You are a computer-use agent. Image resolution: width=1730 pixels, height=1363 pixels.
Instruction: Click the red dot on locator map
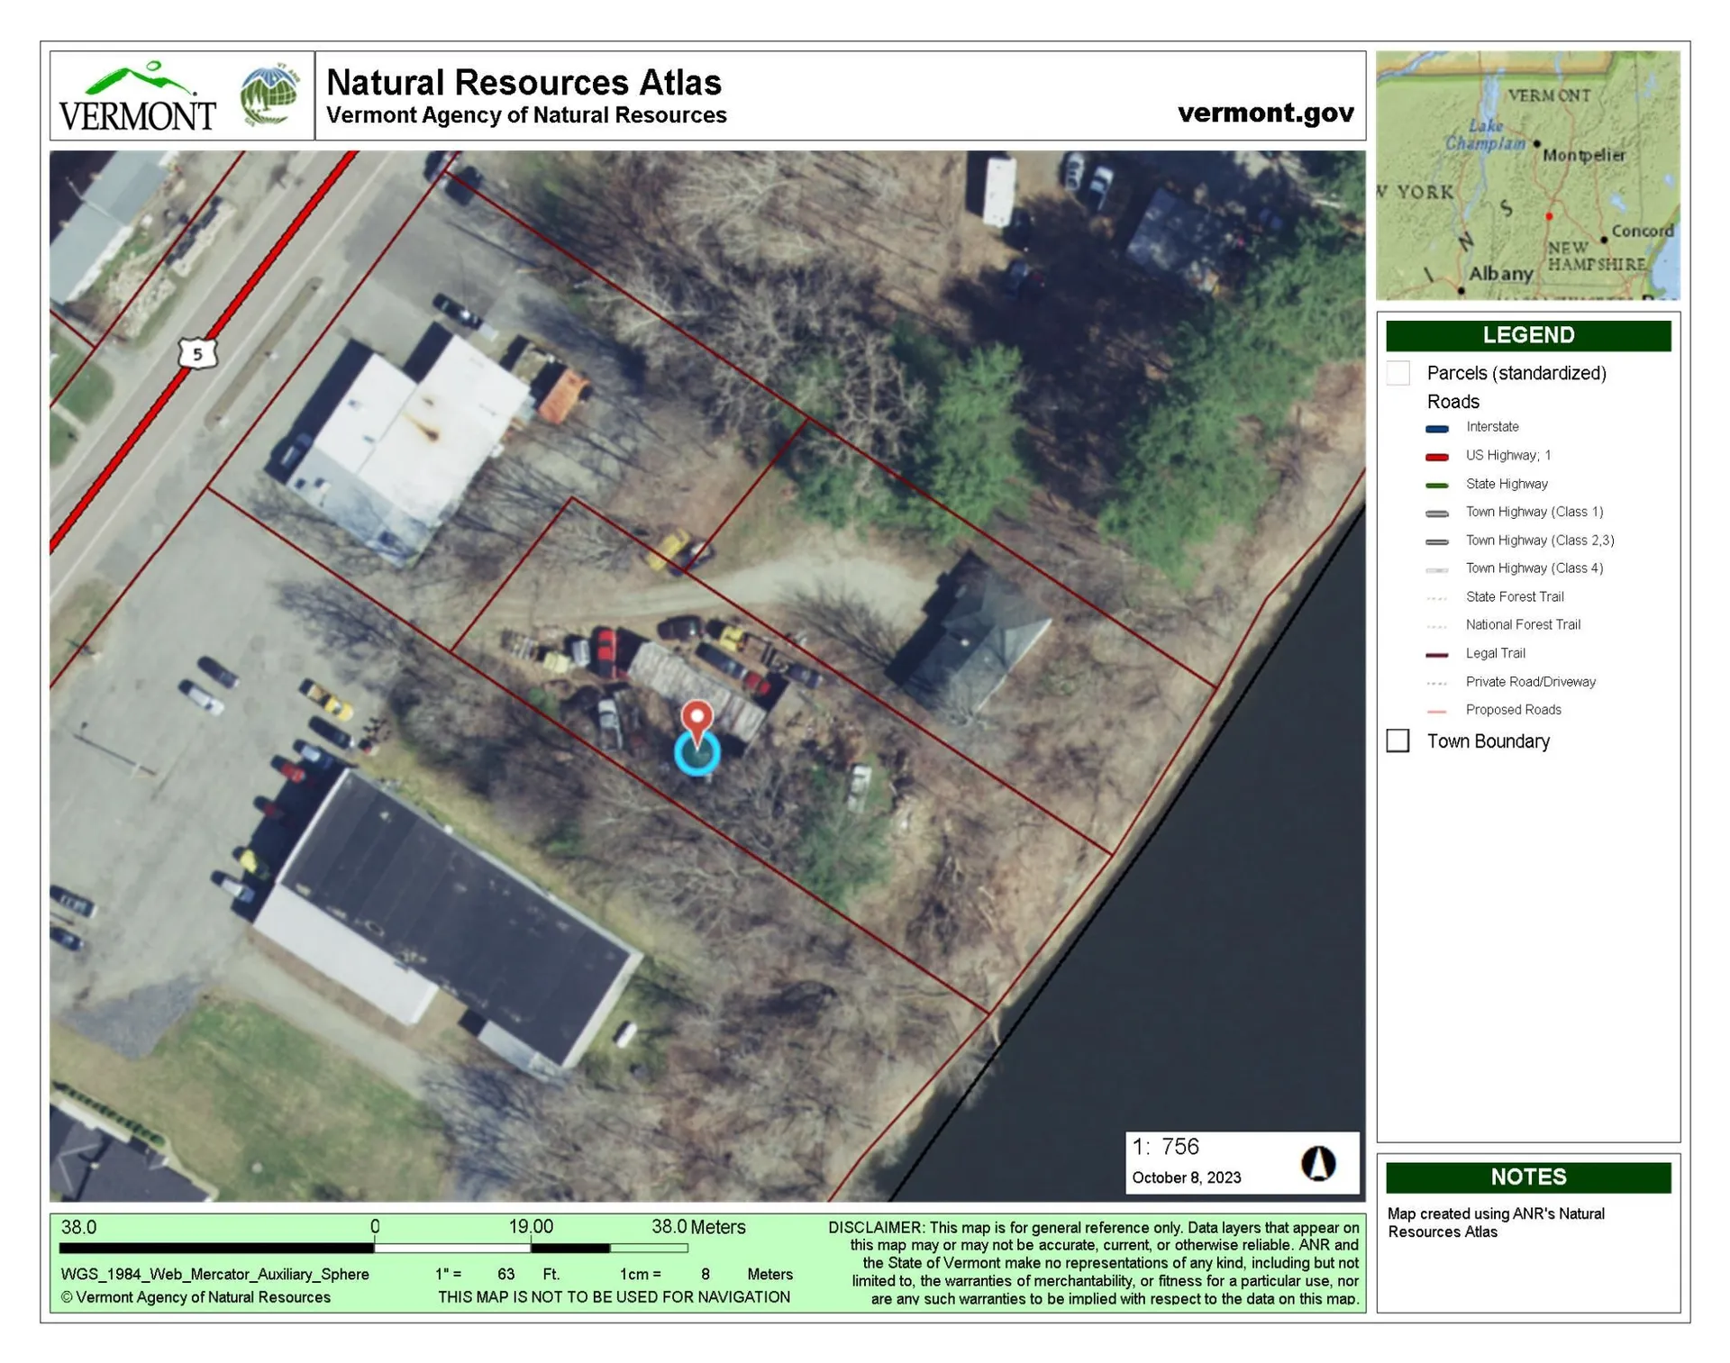coord(1548,216)
